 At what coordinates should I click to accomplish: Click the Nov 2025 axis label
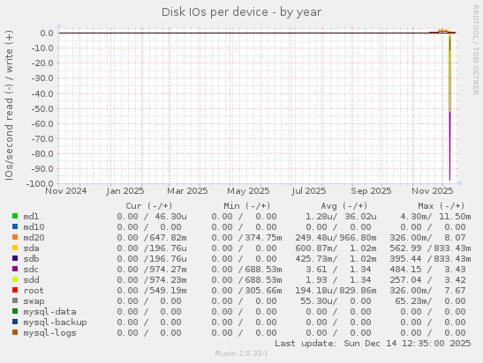(433, 191)
